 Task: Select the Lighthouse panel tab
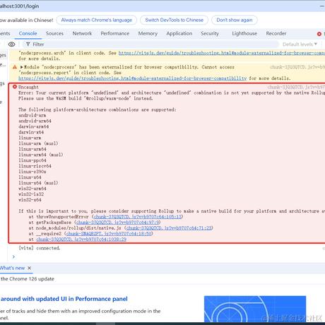[244, 33]
